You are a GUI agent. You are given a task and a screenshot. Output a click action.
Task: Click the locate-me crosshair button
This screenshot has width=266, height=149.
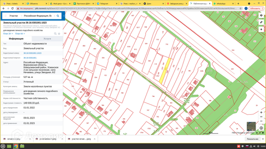[x=261, y=29]
